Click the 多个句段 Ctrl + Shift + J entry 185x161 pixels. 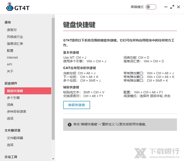pyautogui.click(x=82, y=80)
